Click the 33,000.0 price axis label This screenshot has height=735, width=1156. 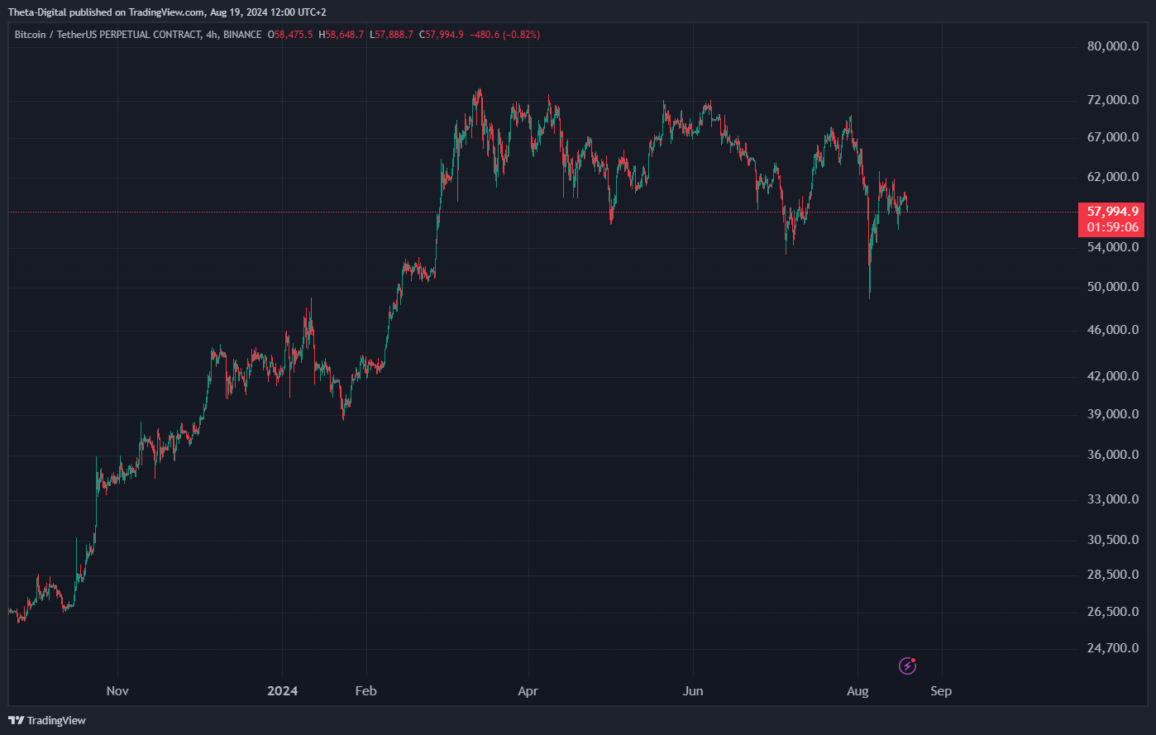click(x=1114, y=499)
